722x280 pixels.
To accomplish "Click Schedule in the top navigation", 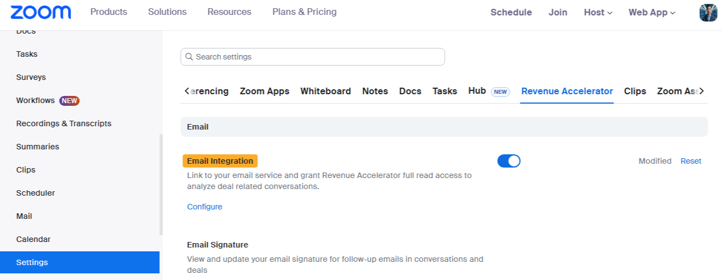I will click(x=511, y=12).
